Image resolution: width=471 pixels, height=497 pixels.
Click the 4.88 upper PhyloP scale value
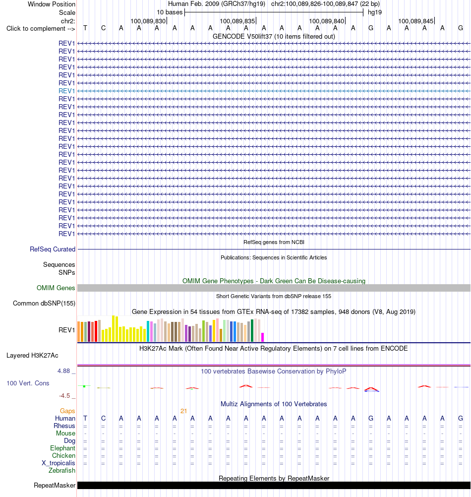click(x=63, y=371)
